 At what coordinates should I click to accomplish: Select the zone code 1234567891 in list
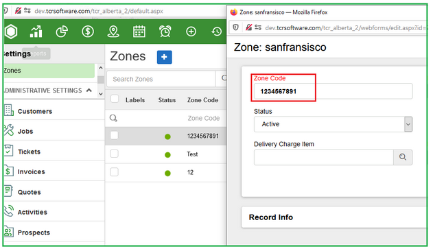(x=203, y=136)
